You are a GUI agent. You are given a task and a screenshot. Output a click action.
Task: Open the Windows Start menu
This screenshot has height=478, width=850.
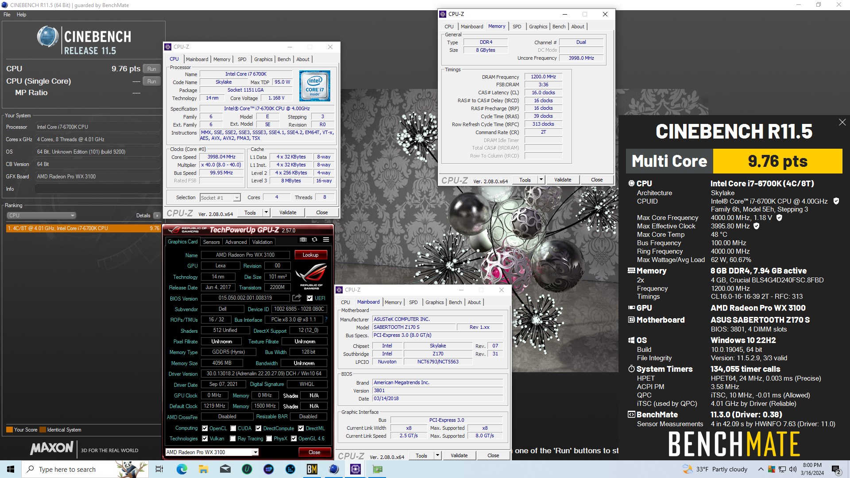(11, 469)
